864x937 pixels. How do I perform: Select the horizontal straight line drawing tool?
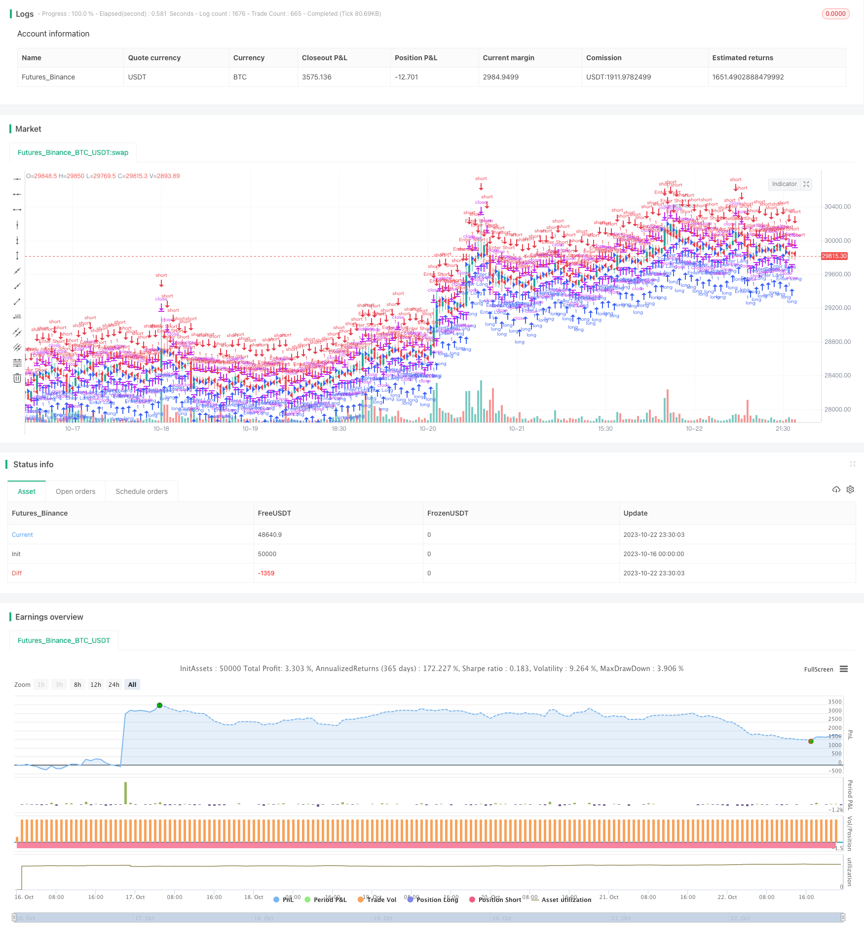17,179
